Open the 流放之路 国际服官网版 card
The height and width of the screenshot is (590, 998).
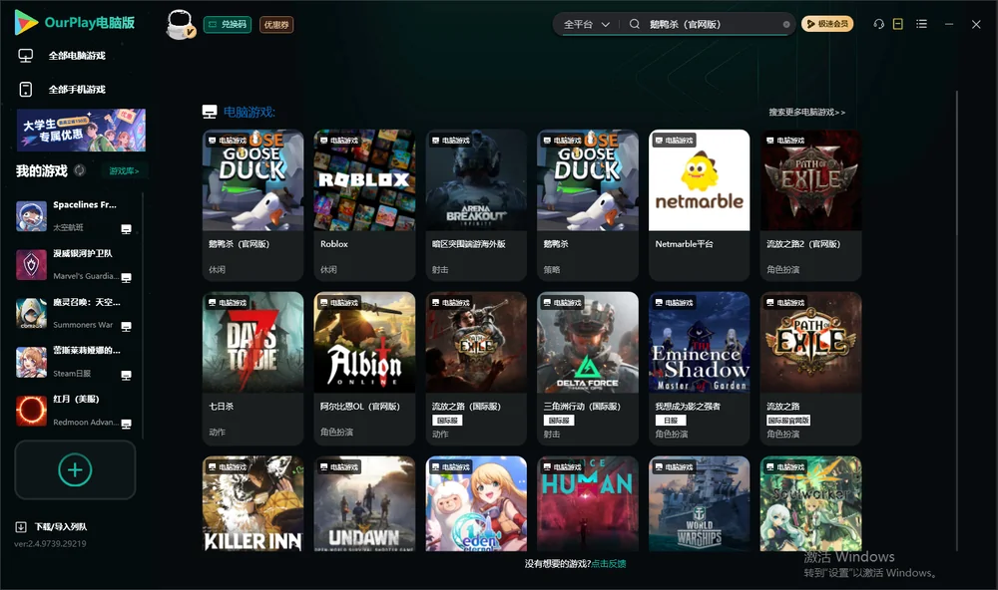tap(810, 368)
